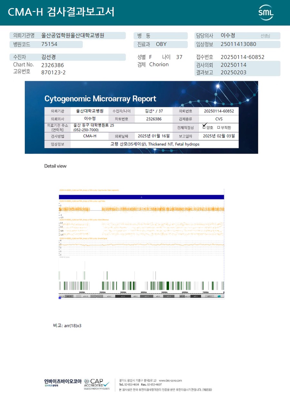Click the phone number (052-250-7000)
Image resolution: width=290 pixels, height=410 pixels.
coord(86,130)
